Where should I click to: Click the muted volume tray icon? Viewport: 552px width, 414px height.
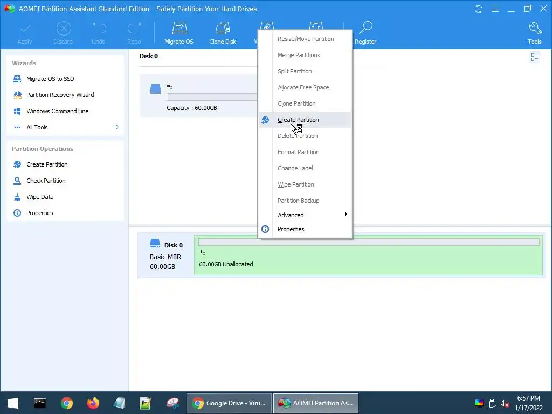pyautogui.click(x=505, y=403)
